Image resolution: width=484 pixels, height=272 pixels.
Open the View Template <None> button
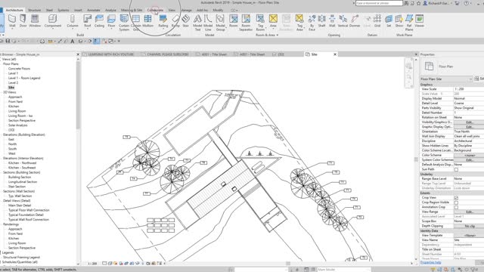469,235
